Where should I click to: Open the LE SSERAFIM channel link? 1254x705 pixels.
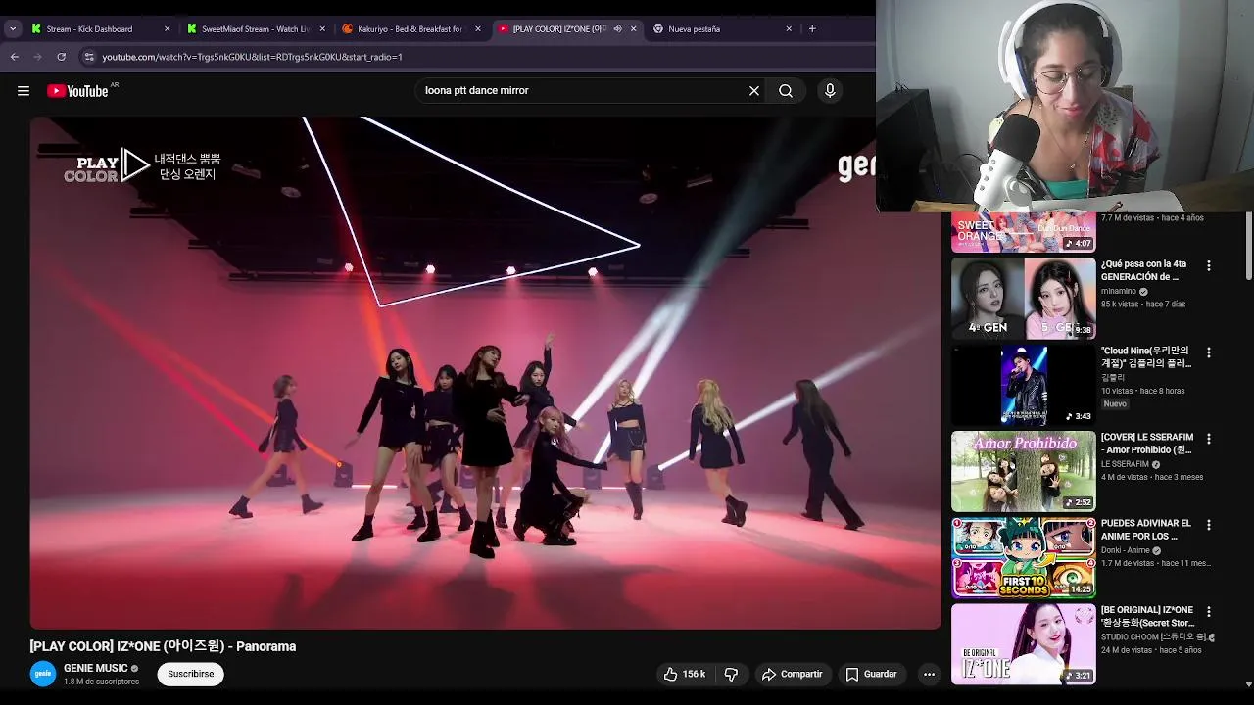coord(1125,464)
